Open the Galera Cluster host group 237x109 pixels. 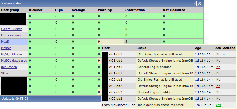[12, 29]
